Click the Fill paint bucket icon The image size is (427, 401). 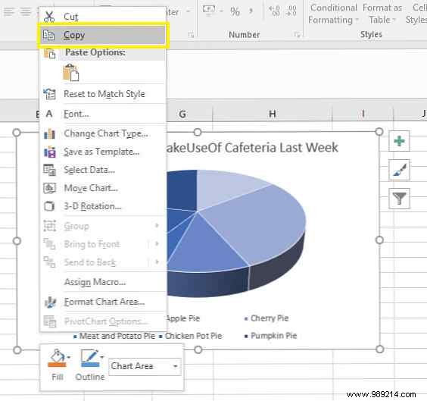(57, 359)
